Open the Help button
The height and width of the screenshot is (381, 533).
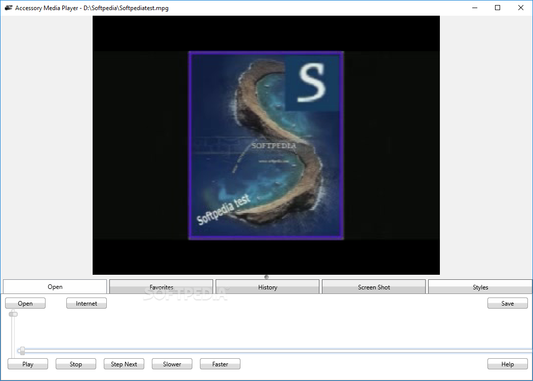coord(508,364)
